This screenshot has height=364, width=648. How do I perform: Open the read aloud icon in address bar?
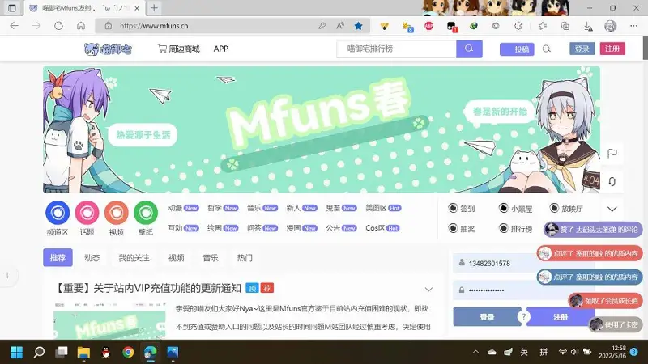[x=340, y=26]
